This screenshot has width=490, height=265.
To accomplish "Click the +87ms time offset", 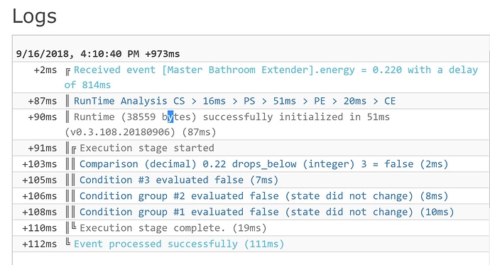I will pos(43,102).
